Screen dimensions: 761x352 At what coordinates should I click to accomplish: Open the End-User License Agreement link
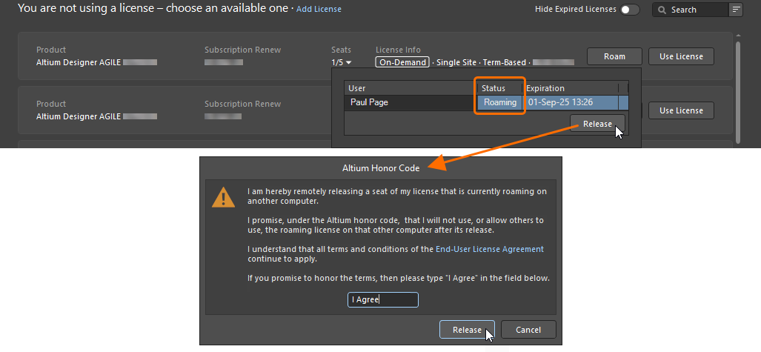[490, 249]
